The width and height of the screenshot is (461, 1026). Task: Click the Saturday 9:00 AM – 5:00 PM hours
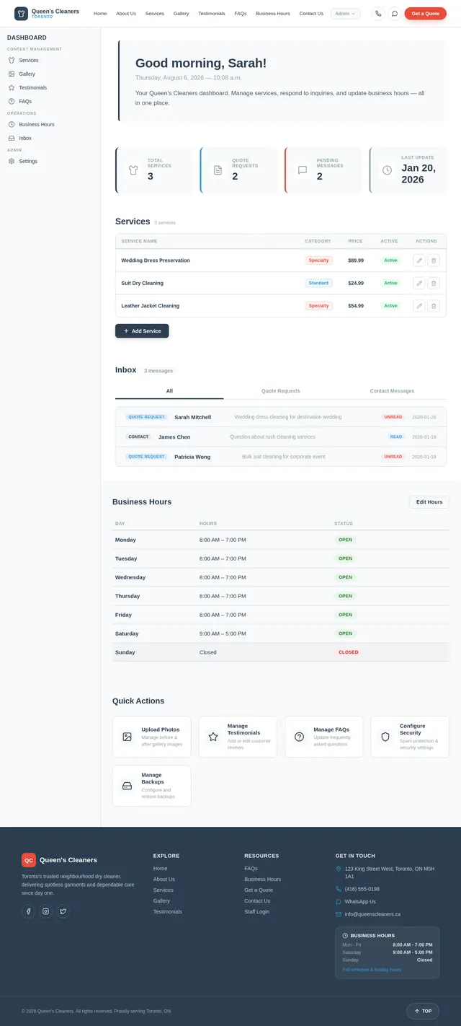(x=223, y=633)
